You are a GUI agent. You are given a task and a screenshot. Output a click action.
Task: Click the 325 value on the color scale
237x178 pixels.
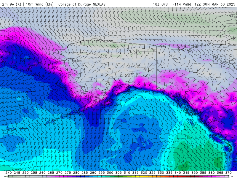152,173
